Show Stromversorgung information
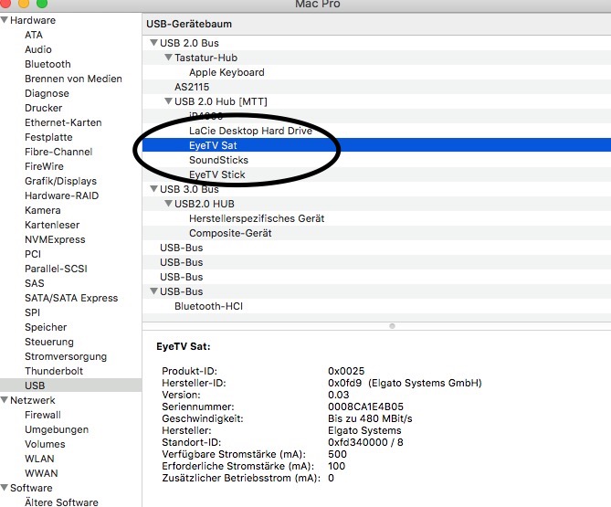 pyautogui.click(x=66, y=356)
